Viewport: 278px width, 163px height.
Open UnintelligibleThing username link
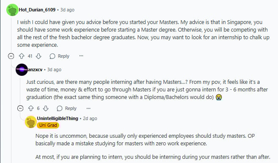57,118
